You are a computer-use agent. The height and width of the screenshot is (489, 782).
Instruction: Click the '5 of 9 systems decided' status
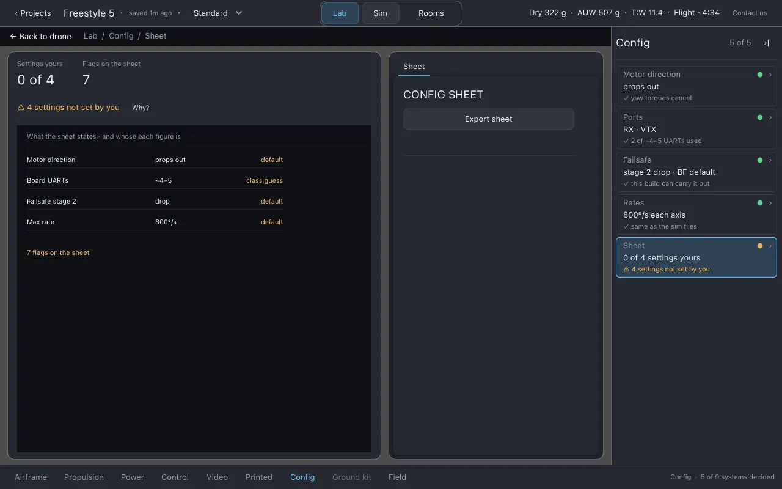coord(737,477)
